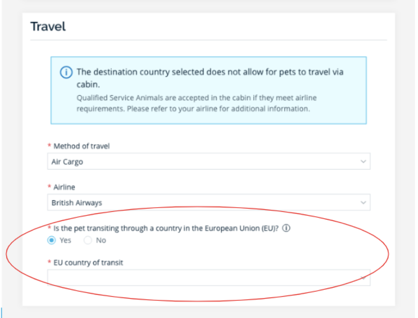
Task: Click the Airline field label
Action: [x=64, y=187]
